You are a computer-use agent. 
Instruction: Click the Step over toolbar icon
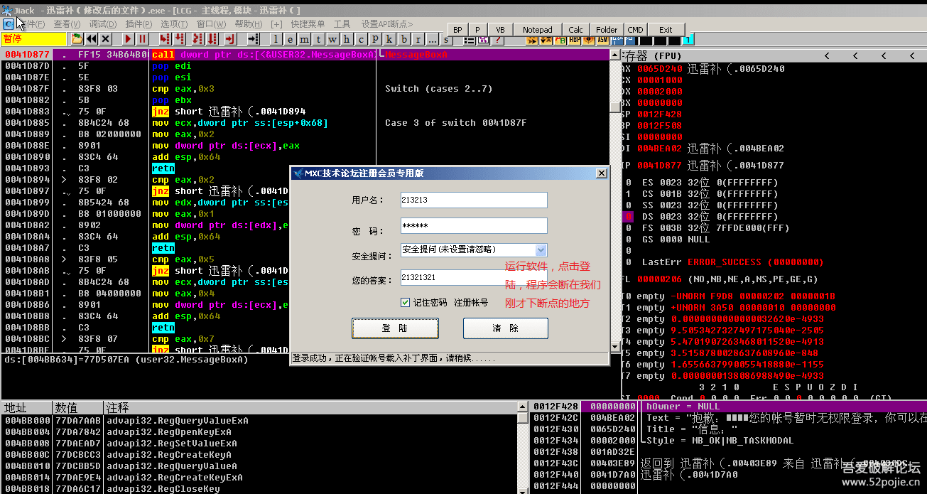click(180, 38)
